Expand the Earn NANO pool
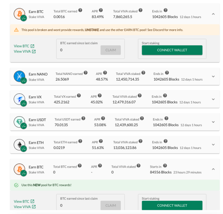The height and width of the screenshot is (214, 223). coord(213,76)
